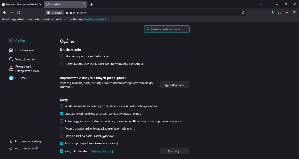Open the Zarządzaj zakładkami link
This screenshot has height=159, width=299.
coord(96,19)
